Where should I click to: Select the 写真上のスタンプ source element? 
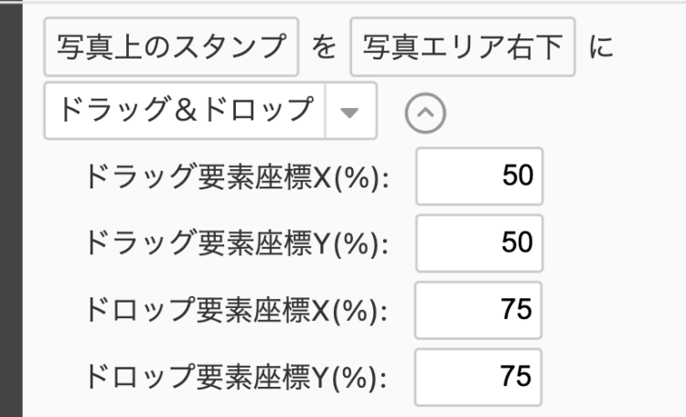(171, 46)
